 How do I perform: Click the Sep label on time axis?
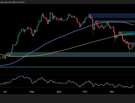[x=59, y=92]
